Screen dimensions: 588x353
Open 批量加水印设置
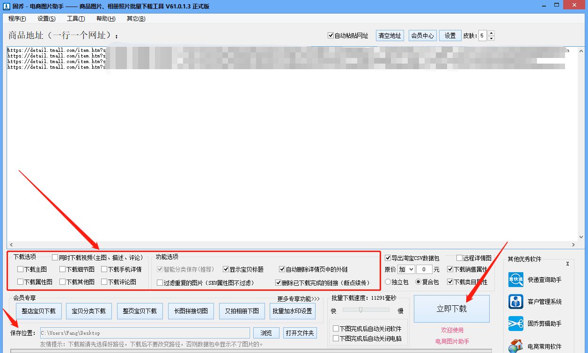pyautogui.click(x=292, y=311)
